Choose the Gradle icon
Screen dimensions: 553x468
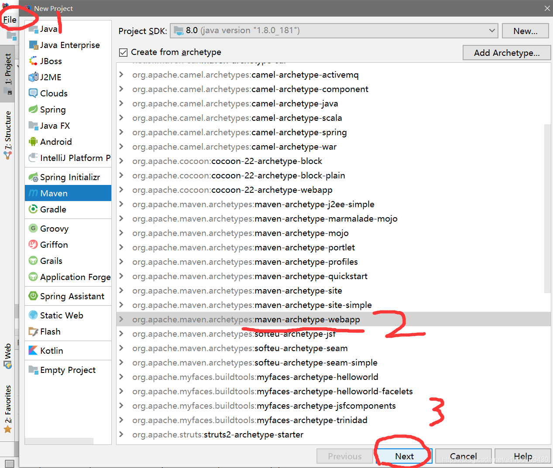pos(33,209)
